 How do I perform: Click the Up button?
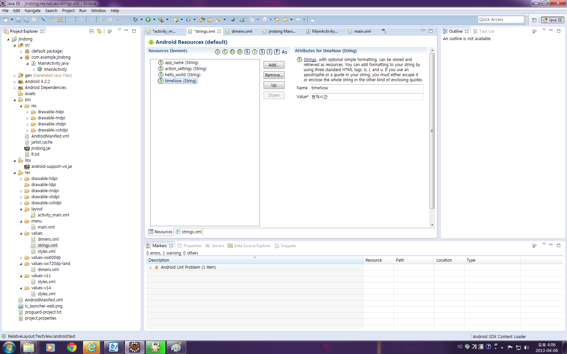point(274,85)
